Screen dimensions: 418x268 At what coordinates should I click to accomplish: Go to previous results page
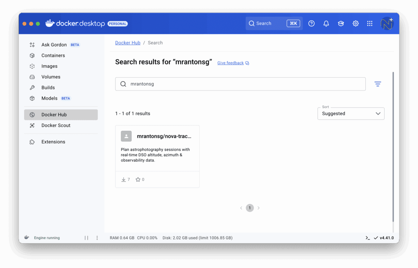coord(241,208)
